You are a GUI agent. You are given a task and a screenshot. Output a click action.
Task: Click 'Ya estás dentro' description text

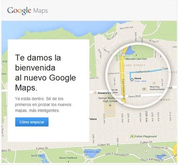(43, 105)
